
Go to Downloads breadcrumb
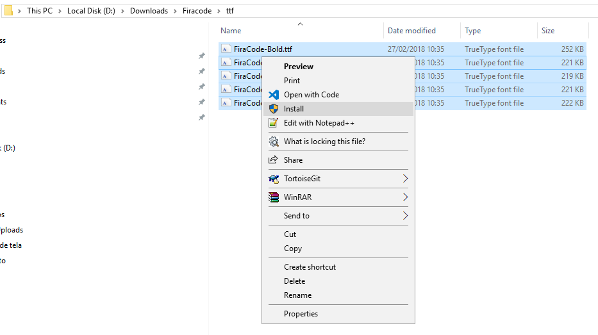(x=149, y=11)
